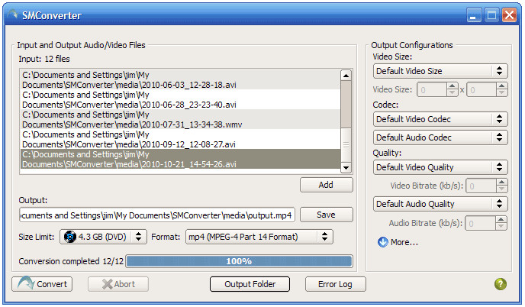Open the Default Audio Codec dropdown
This screenshot has width=525, height=307.
[440, 137]
